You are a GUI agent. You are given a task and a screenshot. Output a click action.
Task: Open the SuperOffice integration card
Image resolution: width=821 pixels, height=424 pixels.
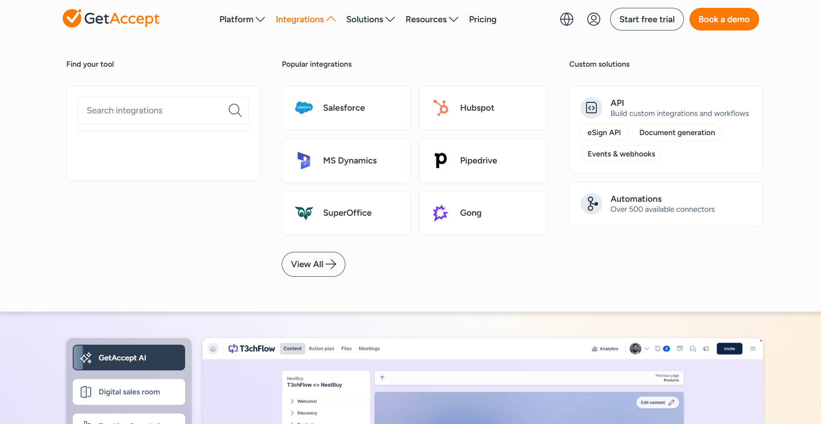[346, 213]
